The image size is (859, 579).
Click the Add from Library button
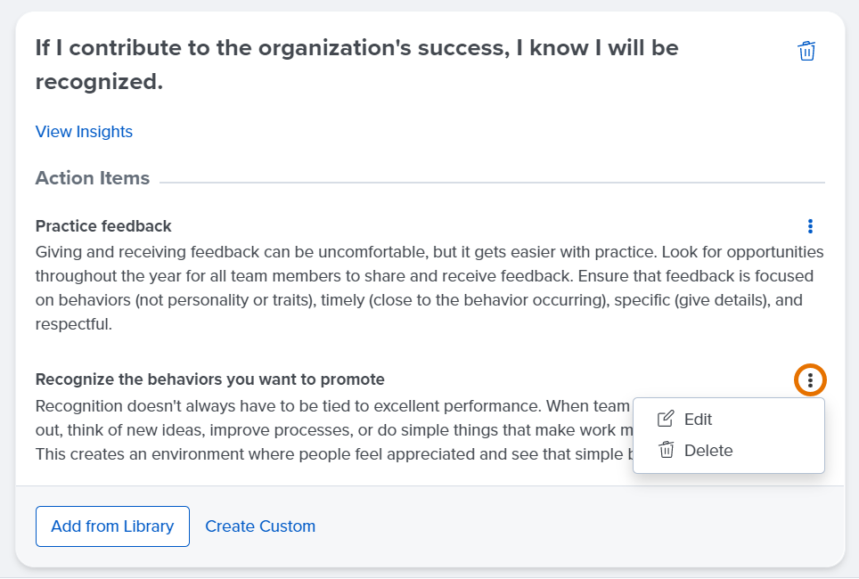[x=113, y=526]
